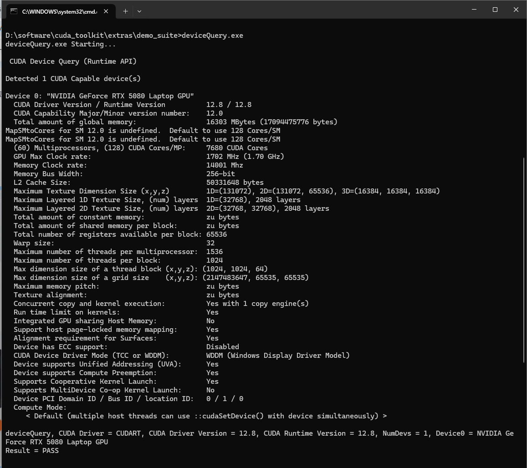Click 'Integrated GPU sharing Host Memory:' label
This screenshot has width=527, height=468.
click(x=85, y=321)
